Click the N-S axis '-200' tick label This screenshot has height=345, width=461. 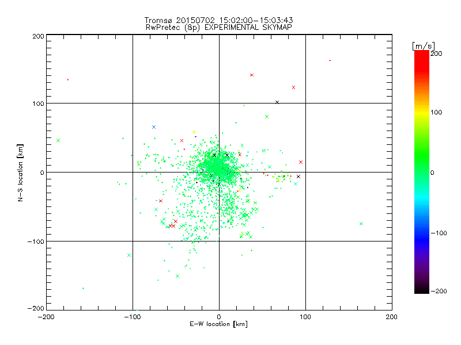click(36, 308)
